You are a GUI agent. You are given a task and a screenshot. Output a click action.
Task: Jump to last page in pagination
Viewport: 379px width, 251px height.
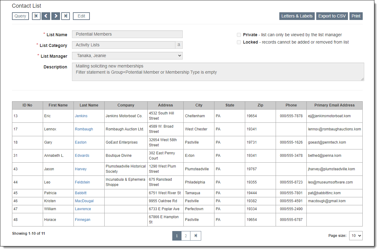[196, 236]
